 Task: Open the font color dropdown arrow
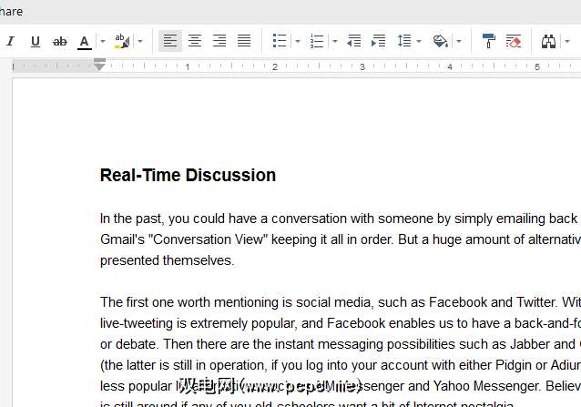[x=102, y=41]
